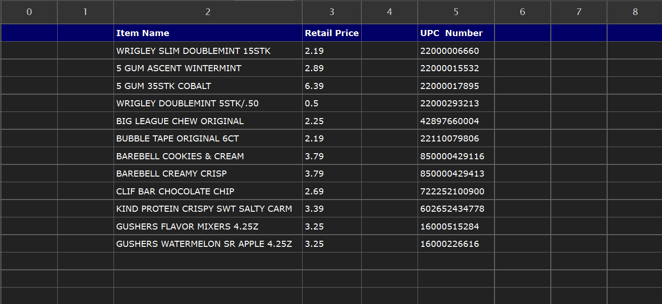This screenshot has width=662, height=304.
Task: Select BAREBELL CREAMY CRISP cell
Action: 208,174
